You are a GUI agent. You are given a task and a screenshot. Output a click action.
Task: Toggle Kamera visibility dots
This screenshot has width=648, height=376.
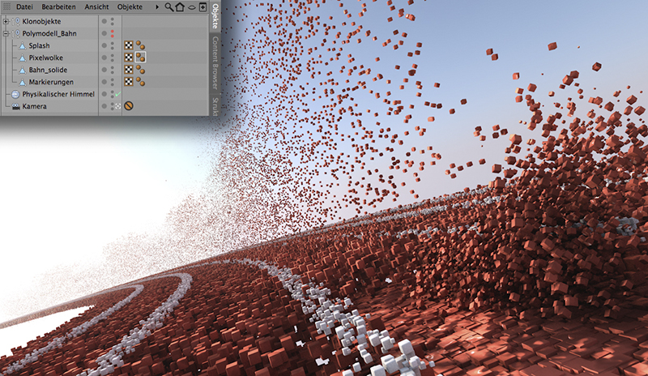click(113, 106)
